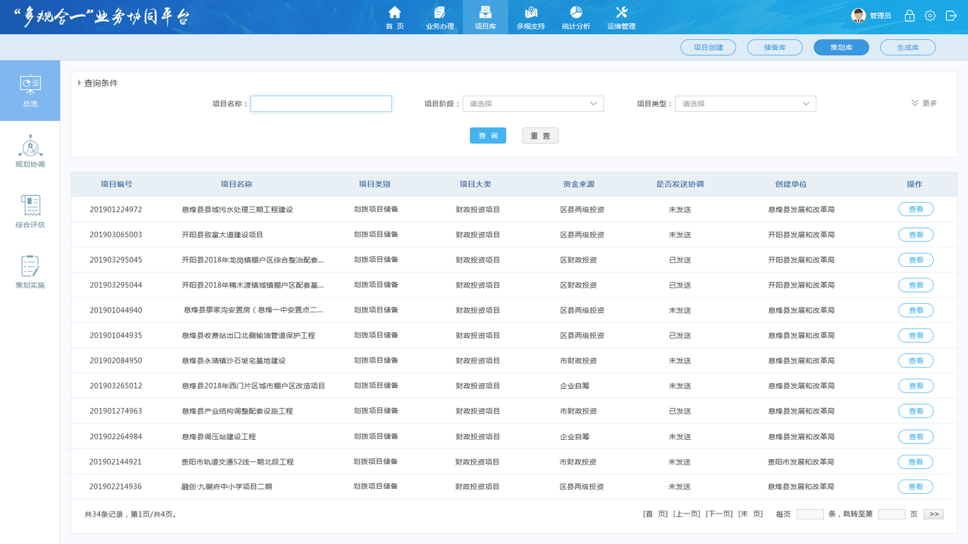Switch to the 储备库 tab
Viewport: 968px width, 544px height.
pyautogui.click(x=775, y=47)
